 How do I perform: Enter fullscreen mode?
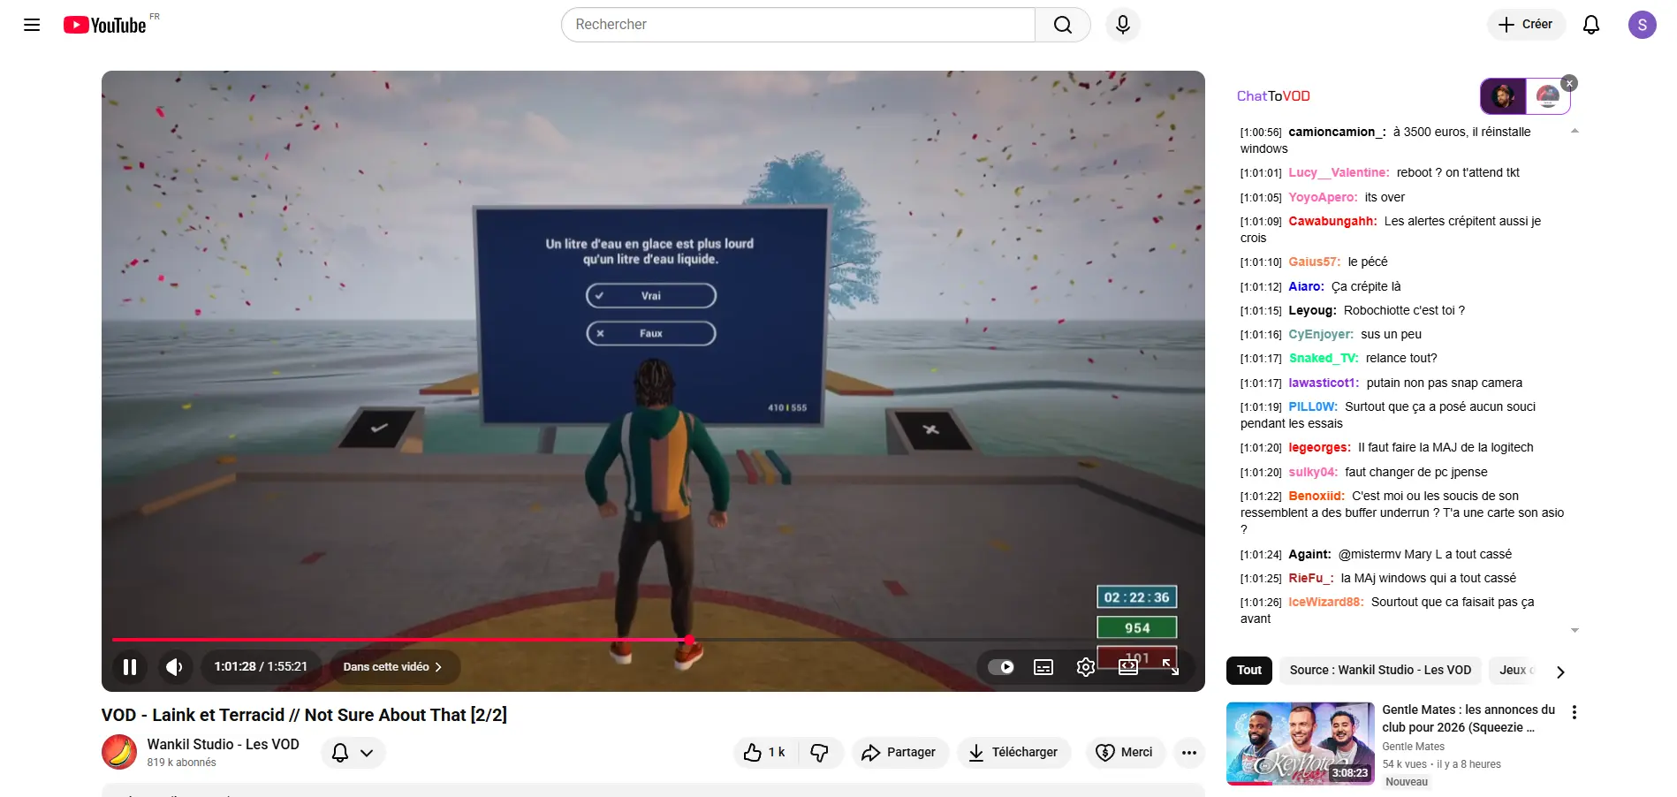click(1171, 667)
